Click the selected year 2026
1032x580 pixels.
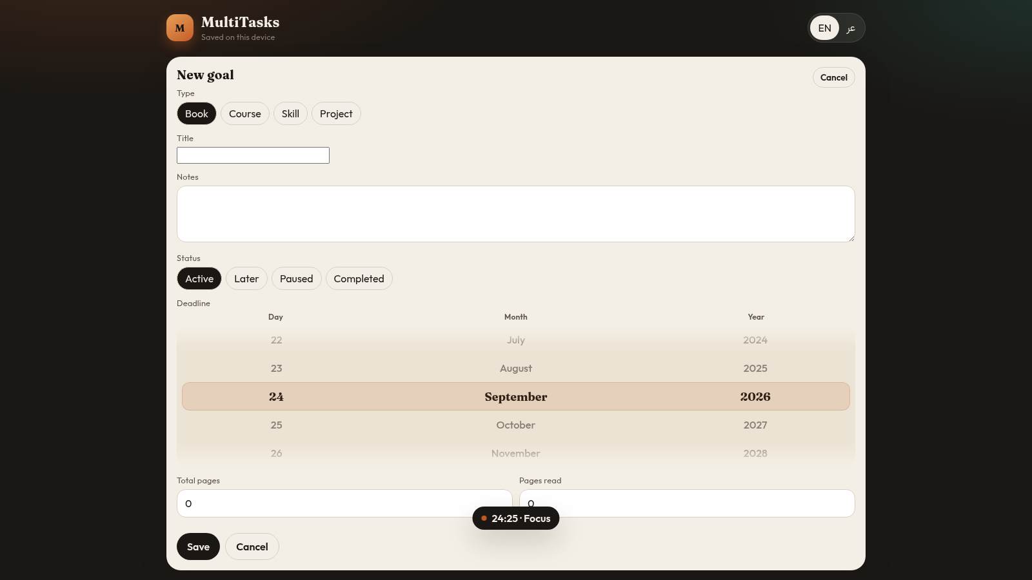[x=755, y=397]
